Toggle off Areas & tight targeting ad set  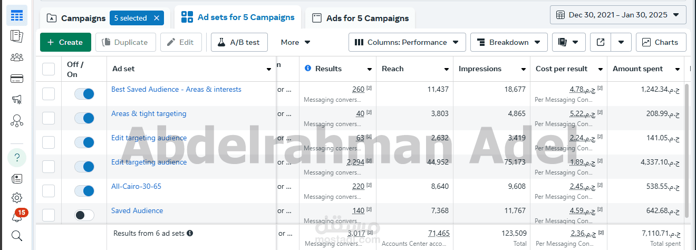coord(84,118)
